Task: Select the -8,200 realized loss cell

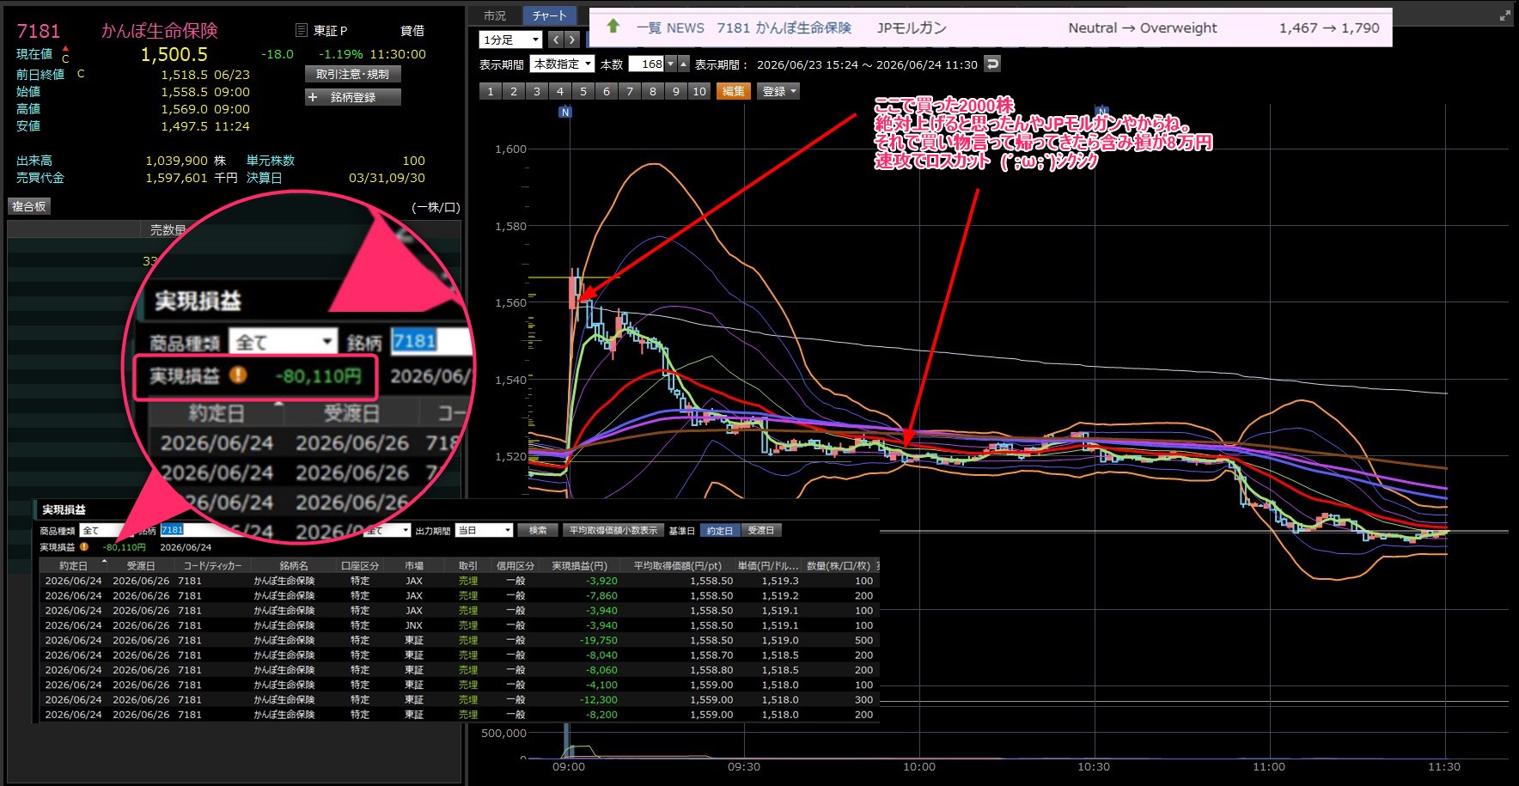Action: tap(601, 714)
